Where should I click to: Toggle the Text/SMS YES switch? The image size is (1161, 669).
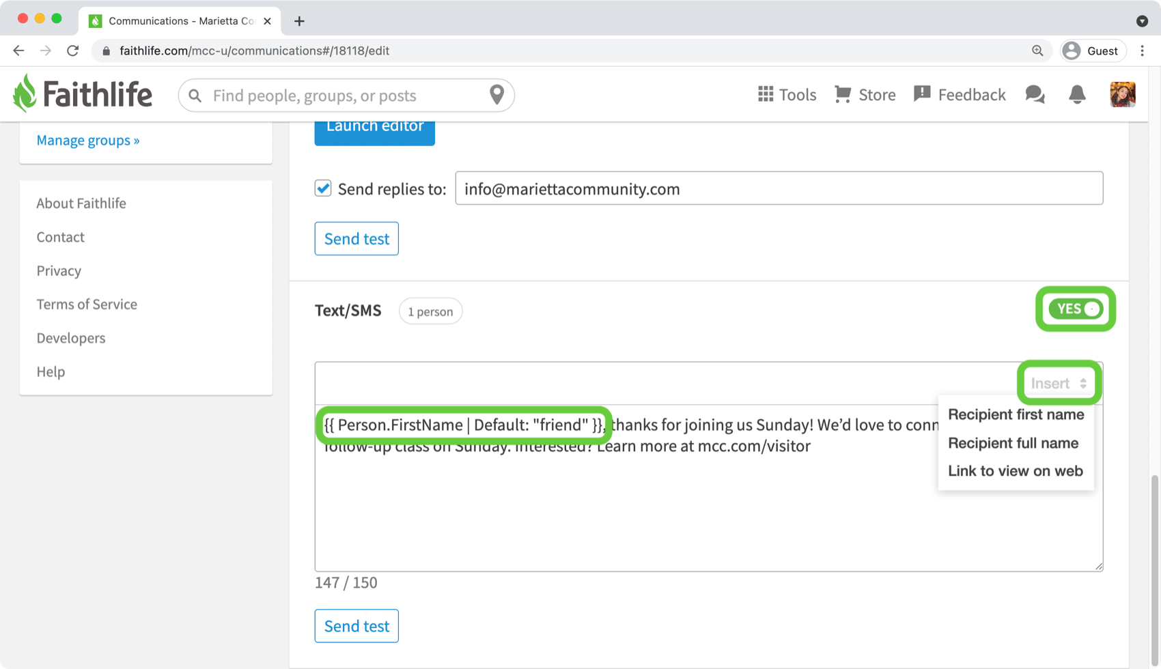[x=1076, y=309]
